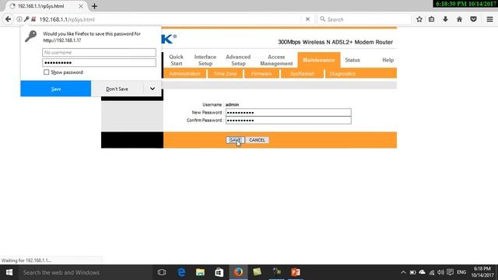Open the volume speaker tray icon
This screenshot has height=280, width=498.
coord(440,272)
